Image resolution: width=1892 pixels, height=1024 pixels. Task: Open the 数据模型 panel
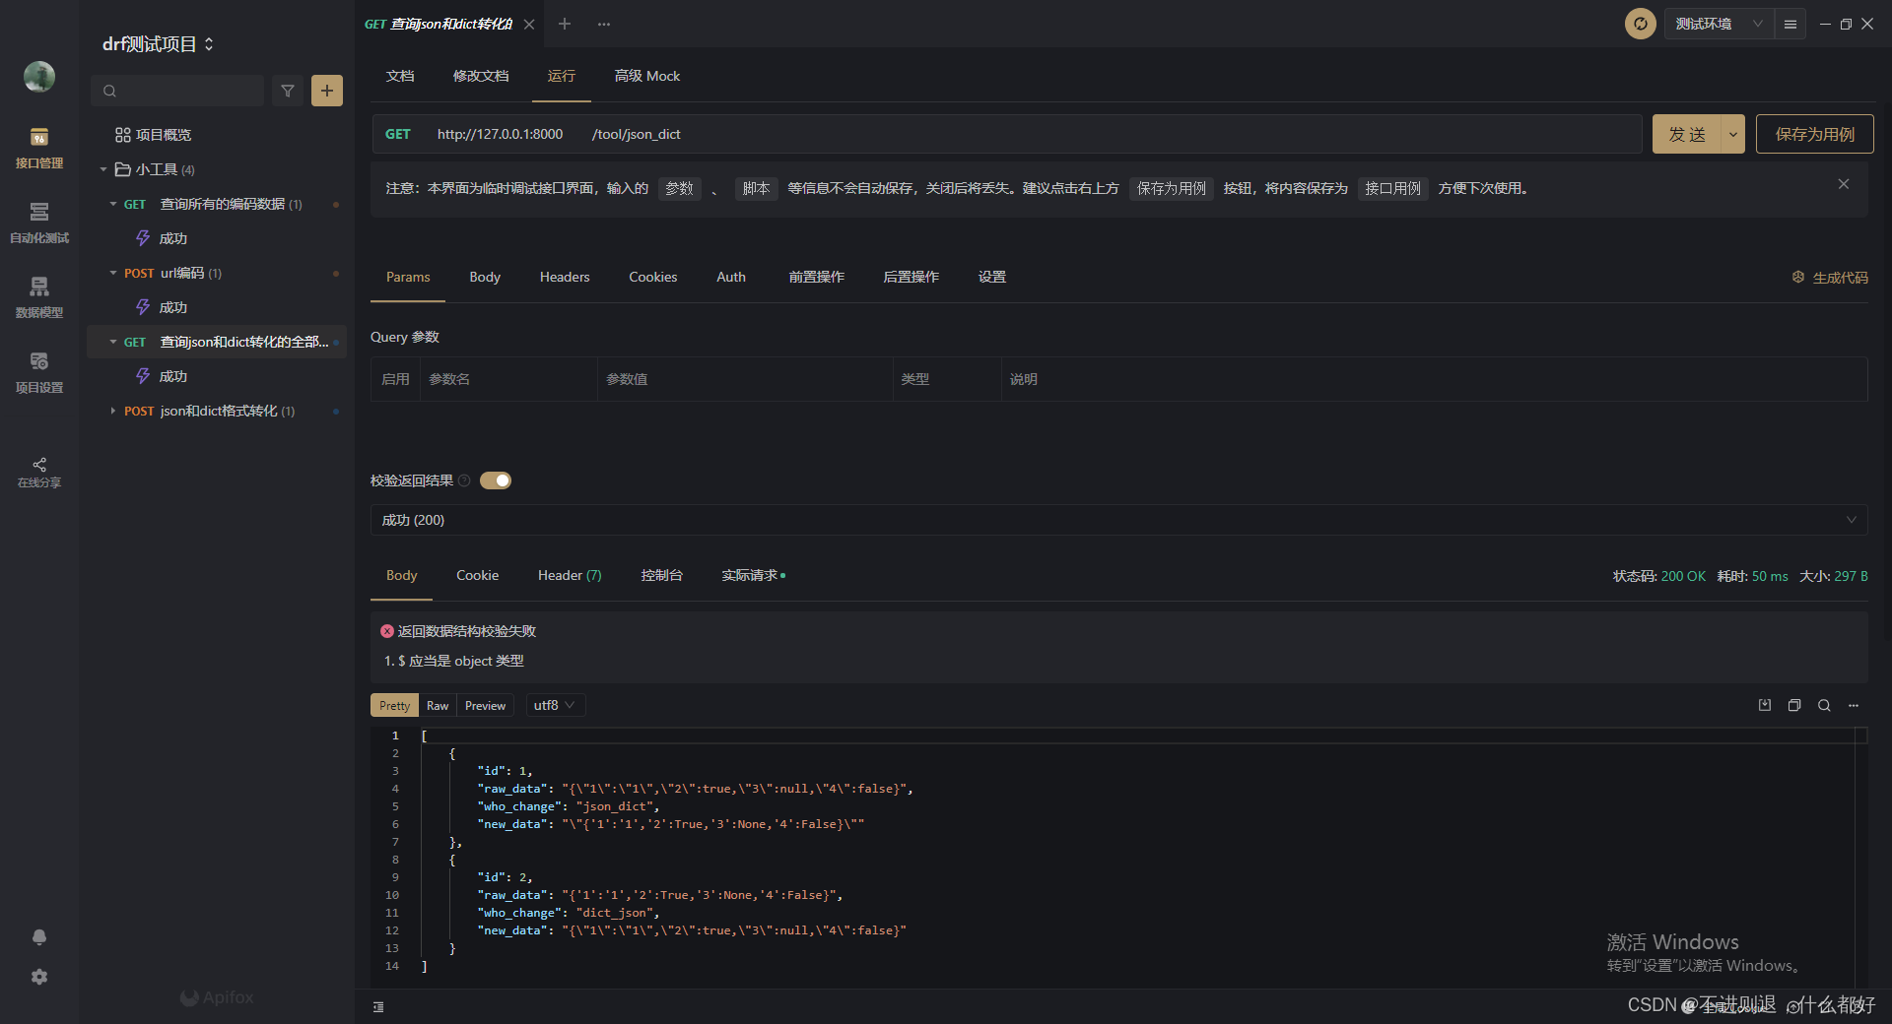click(38, 297)
